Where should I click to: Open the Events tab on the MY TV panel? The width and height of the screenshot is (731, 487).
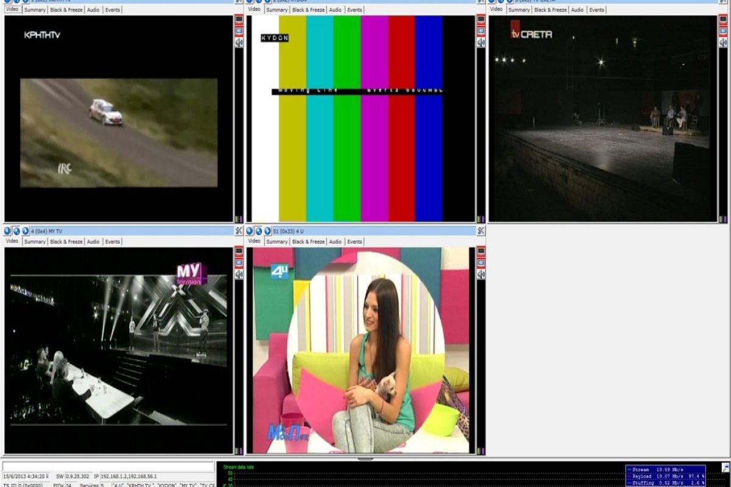(x=112, y=241)
